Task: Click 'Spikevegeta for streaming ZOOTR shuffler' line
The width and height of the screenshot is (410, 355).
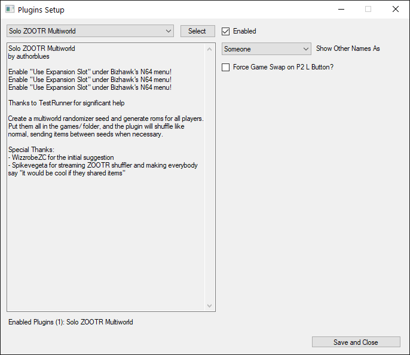Action: pyautogui.click(x=103, y=165)
